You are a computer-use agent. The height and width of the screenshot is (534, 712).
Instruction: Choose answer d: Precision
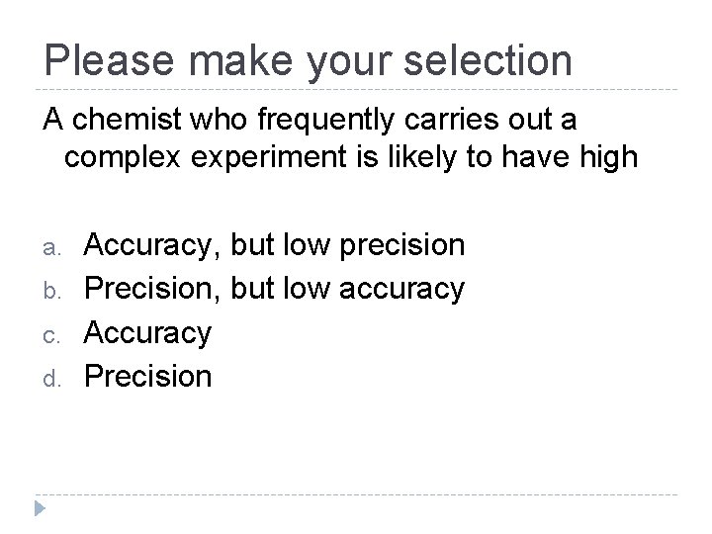click(148, 376)
